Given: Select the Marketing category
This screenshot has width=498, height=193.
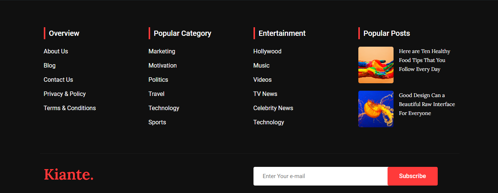Looking at the screenshot, I should pos(162,52).
